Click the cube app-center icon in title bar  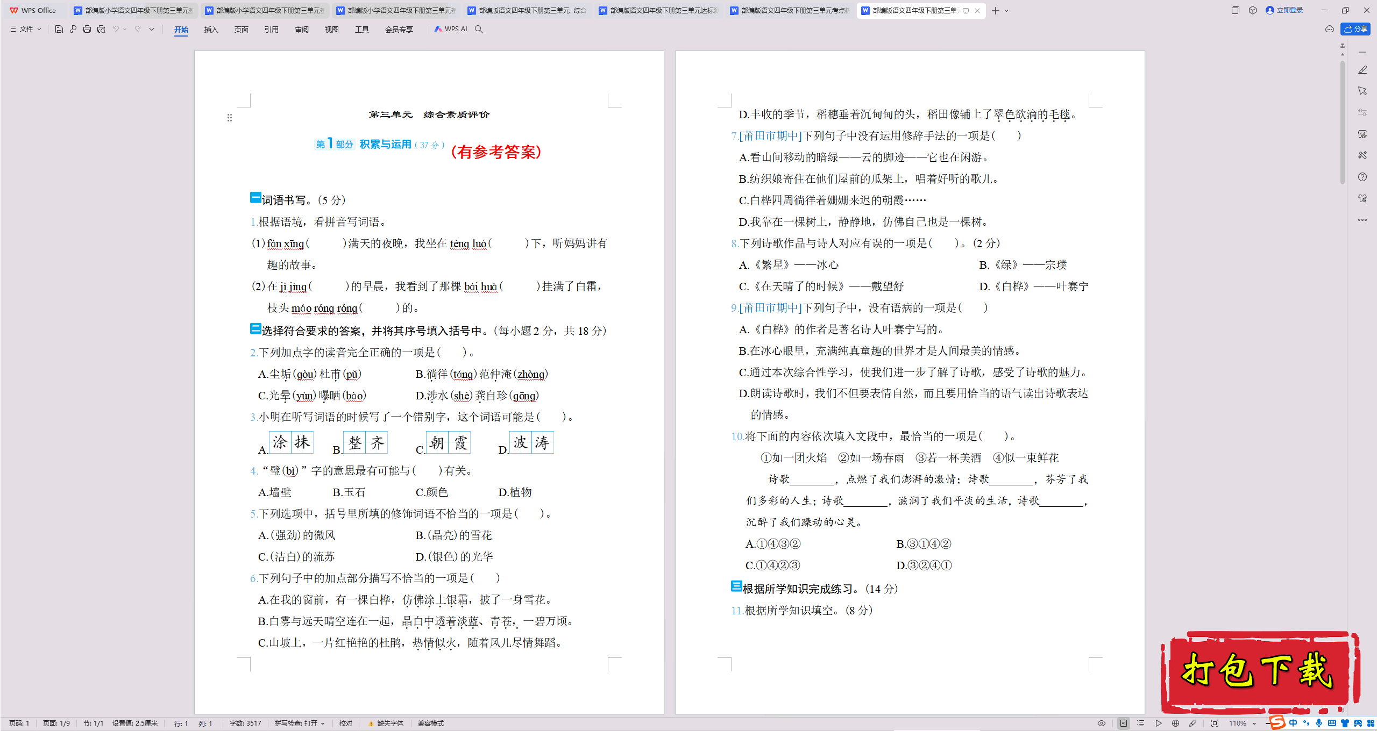click(x=1253, y=10)
